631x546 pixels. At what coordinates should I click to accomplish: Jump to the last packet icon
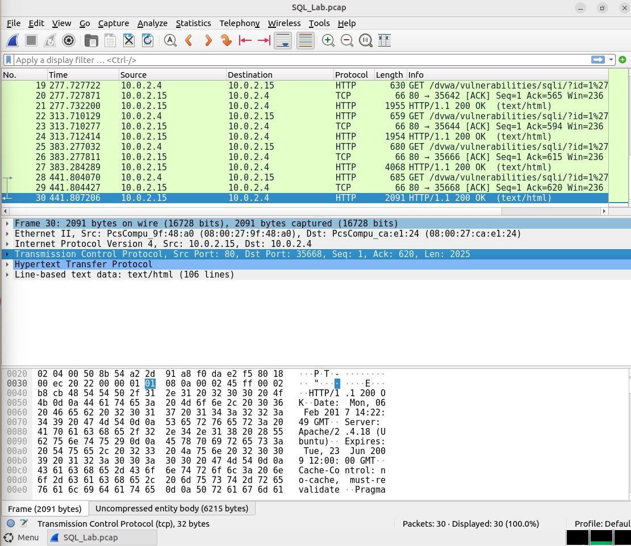[x=264, y=41]
